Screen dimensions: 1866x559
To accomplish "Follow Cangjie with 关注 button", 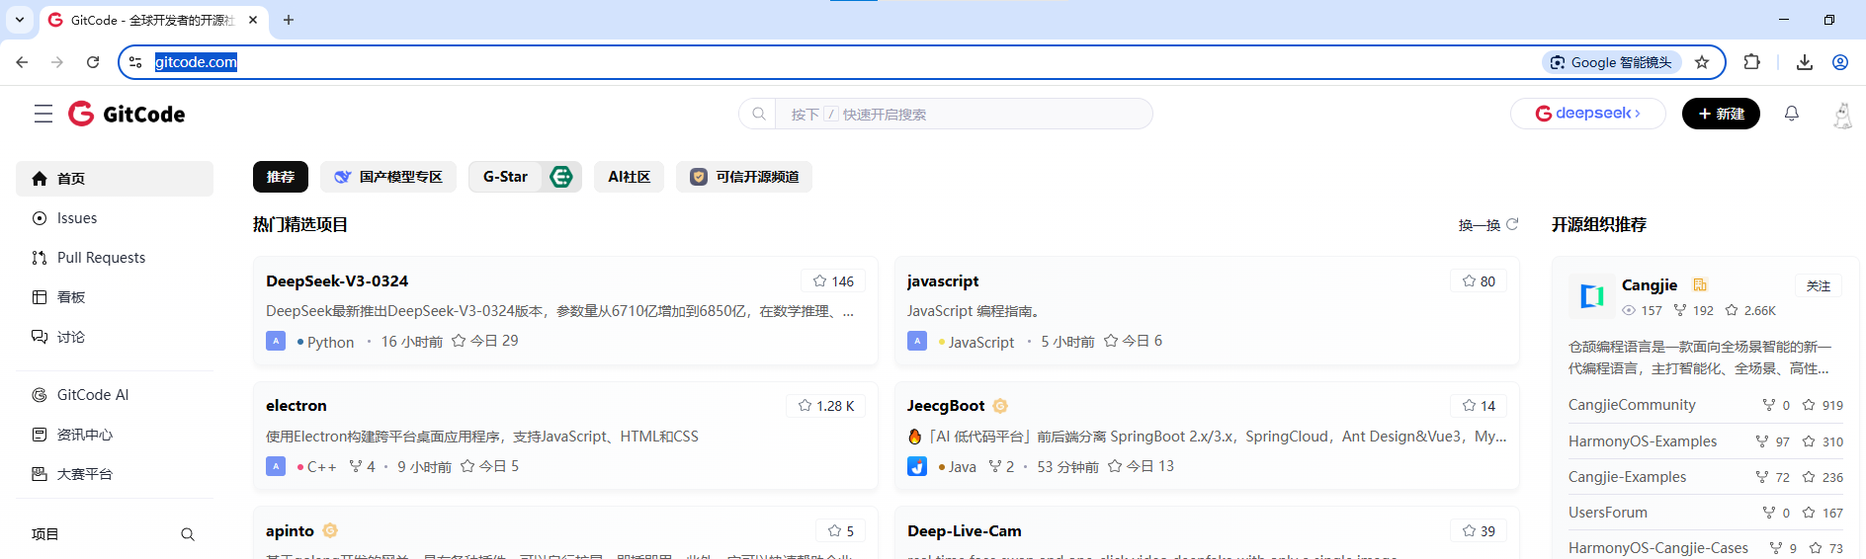I will [x=1819, y=285].
